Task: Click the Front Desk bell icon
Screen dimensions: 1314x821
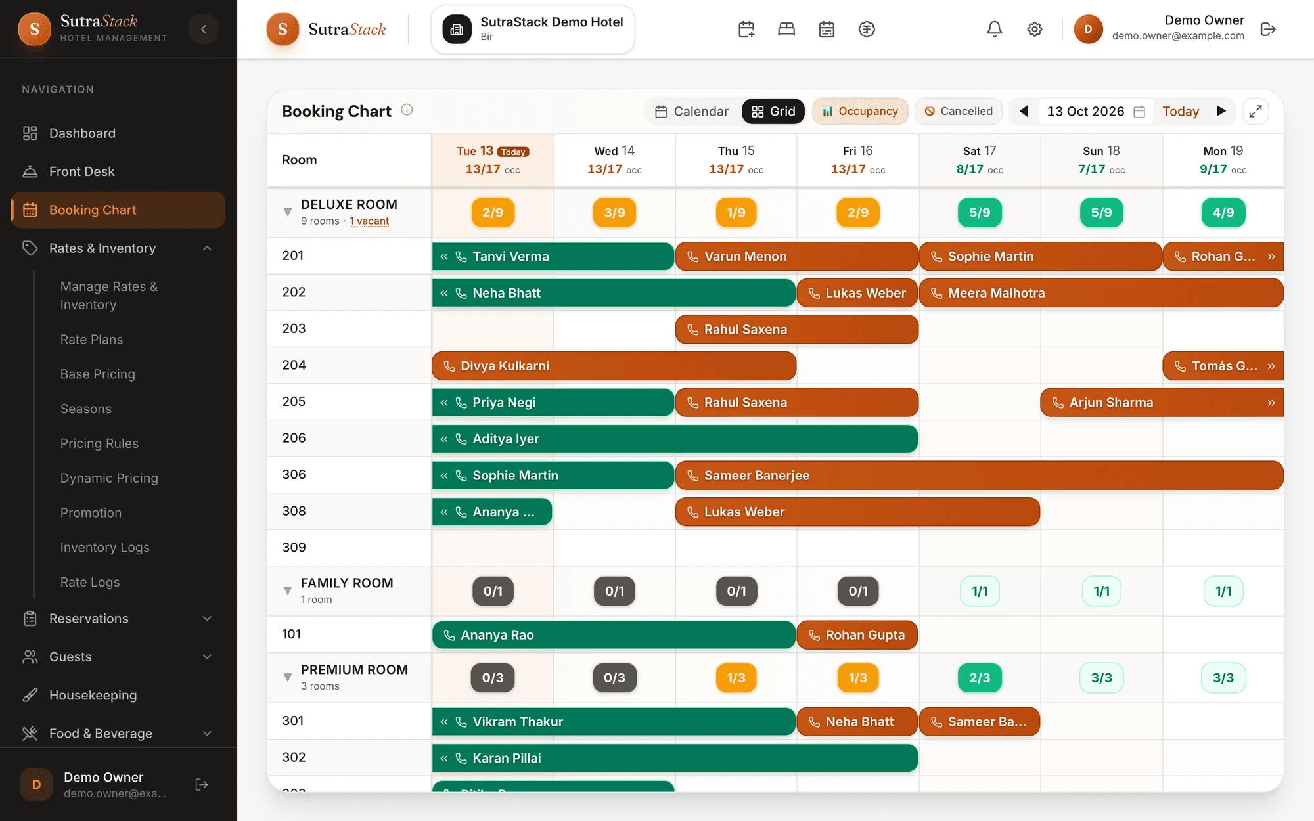Action: 30,171
